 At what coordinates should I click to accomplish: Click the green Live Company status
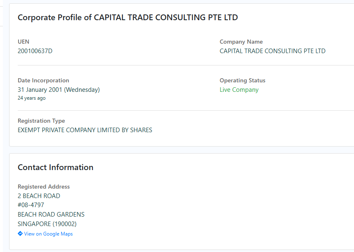(239, 90)
